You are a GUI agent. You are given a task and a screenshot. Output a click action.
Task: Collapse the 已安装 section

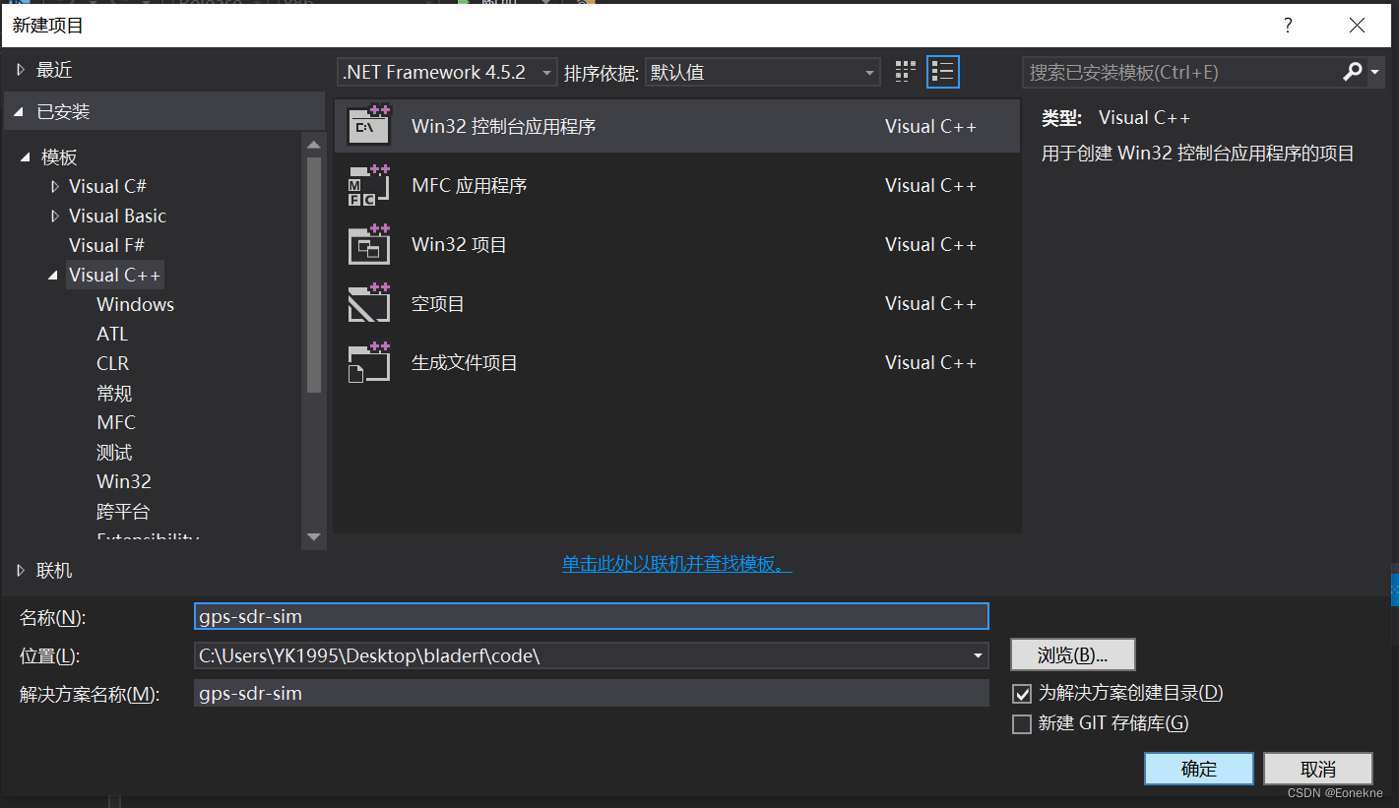(x=21, y=112)
